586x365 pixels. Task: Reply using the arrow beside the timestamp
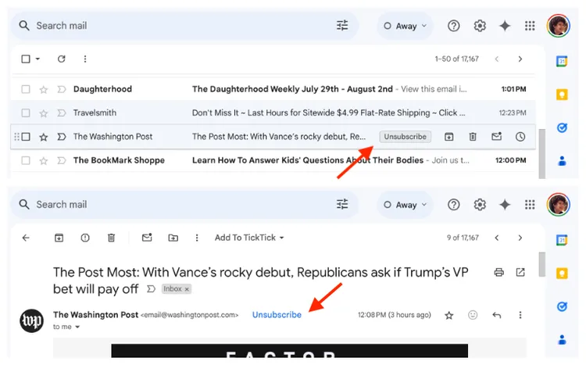[x=496, y=315]
